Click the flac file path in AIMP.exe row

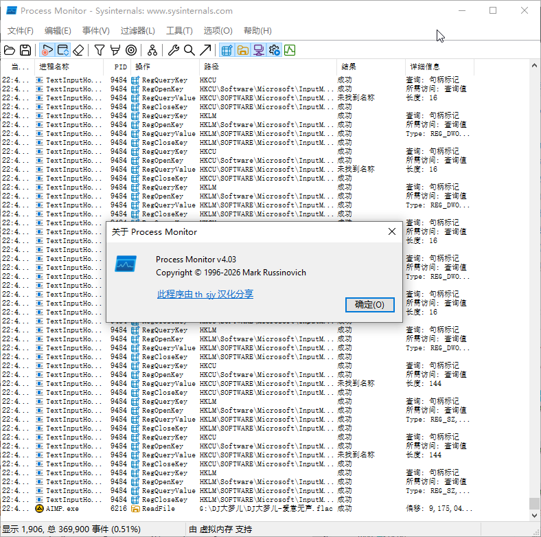click(x=266, y=509)
